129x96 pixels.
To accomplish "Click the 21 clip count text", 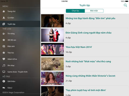I will (69, 81).
